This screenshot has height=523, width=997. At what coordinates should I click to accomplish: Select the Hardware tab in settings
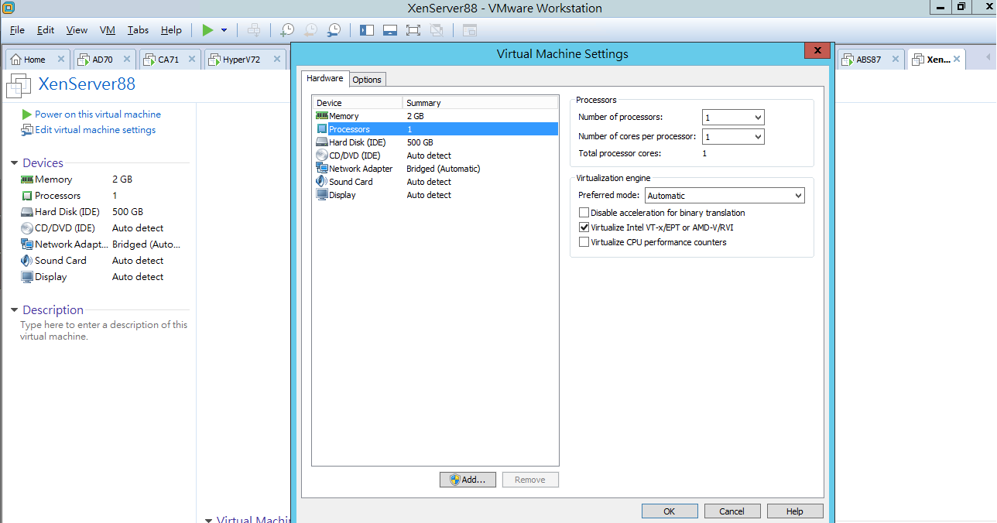coord(325,78)
